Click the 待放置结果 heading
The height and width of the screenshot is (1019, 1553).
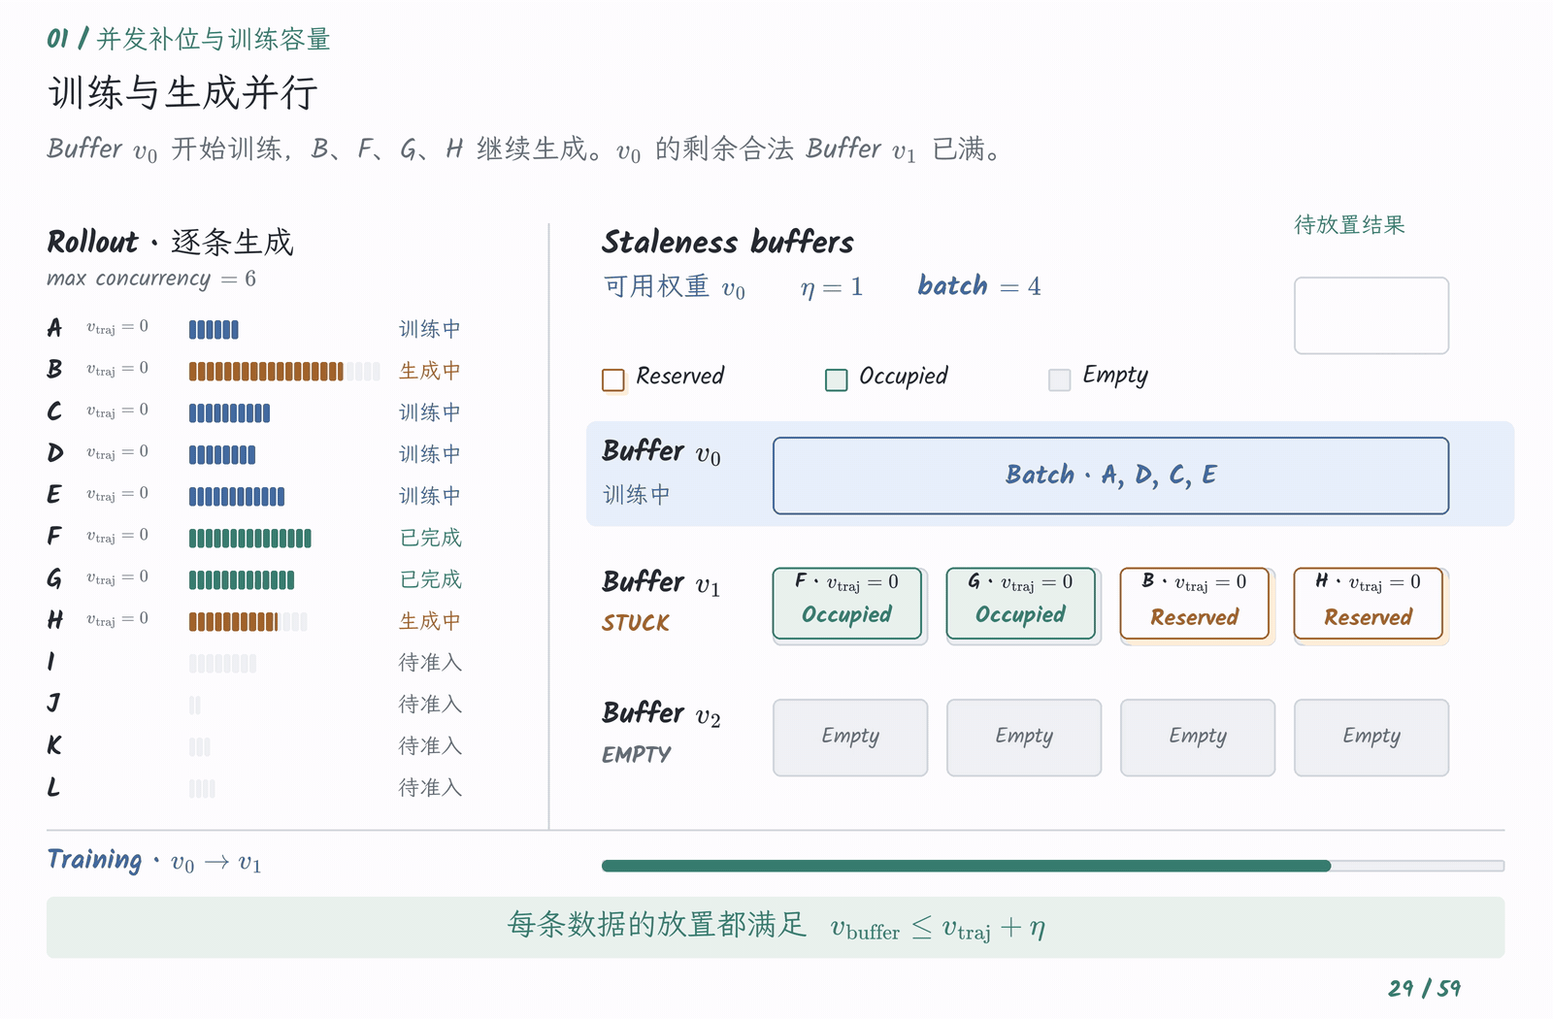click(1350, 225)
